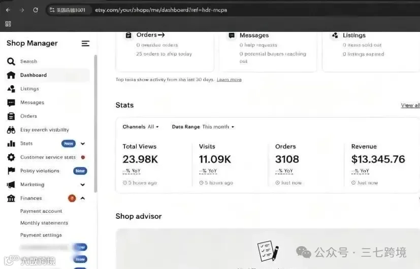This screenshot has width=420, height=269.
Task: Click the etsy.com dashboard URL field
Action: [160, 10]
